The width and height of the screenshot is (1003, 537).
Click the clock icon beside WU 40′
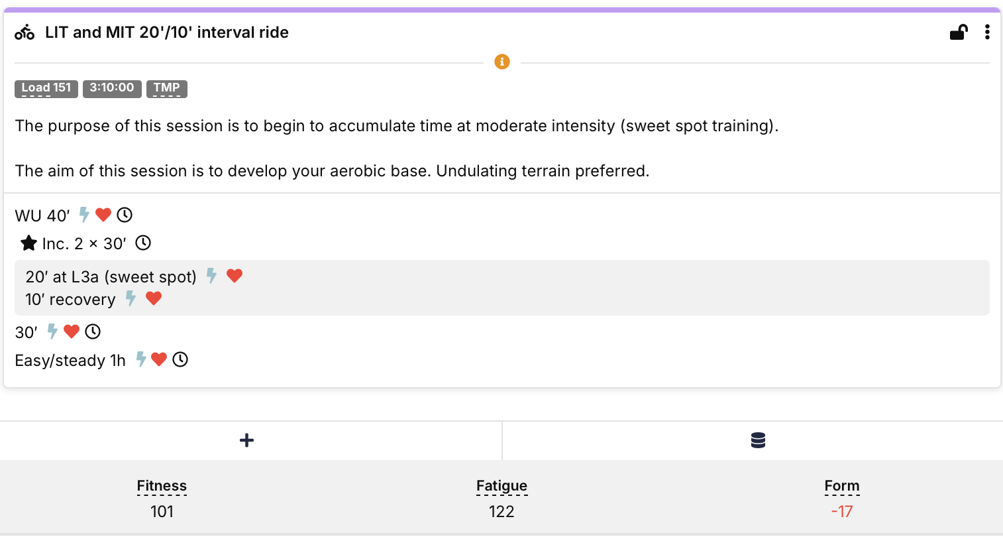[125, 215]
